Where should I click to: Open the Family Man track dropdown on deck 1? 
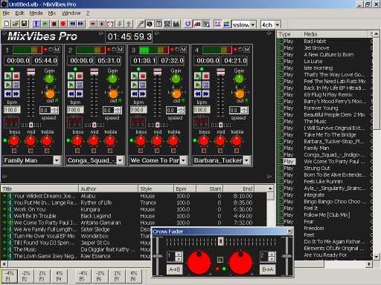57,160
